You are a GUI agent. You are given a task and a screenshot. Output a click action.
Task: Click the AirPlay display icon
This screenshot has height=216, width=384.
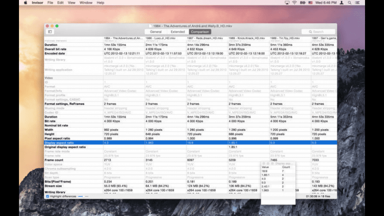tap(287, 3)
